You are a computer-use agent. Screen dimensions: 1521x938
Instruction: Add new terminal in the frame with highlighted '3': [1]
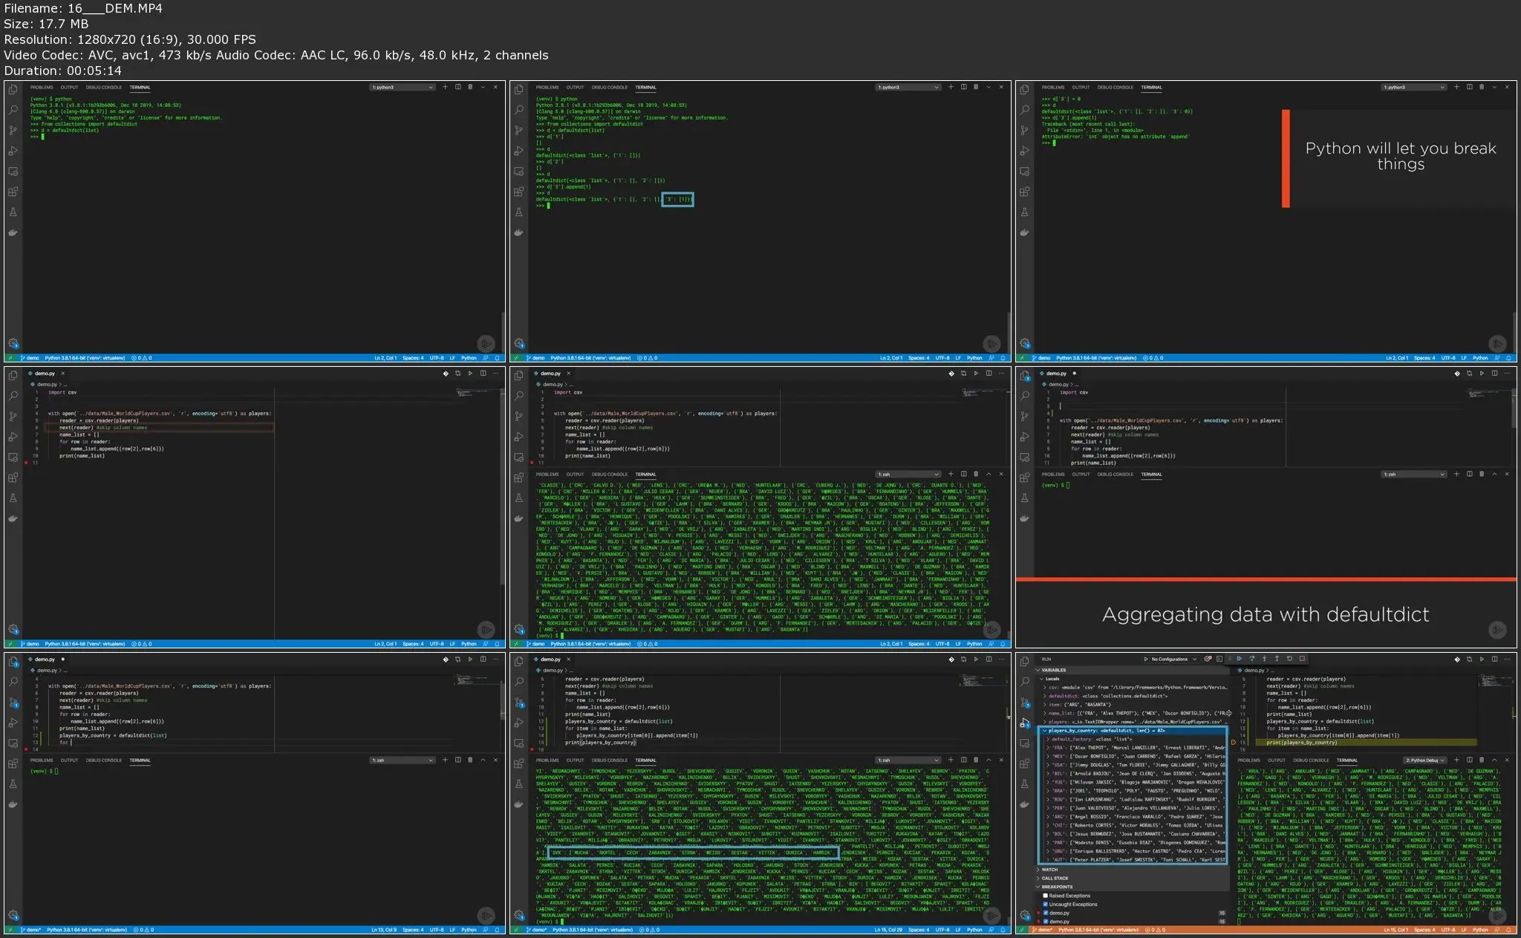(951, 87)
